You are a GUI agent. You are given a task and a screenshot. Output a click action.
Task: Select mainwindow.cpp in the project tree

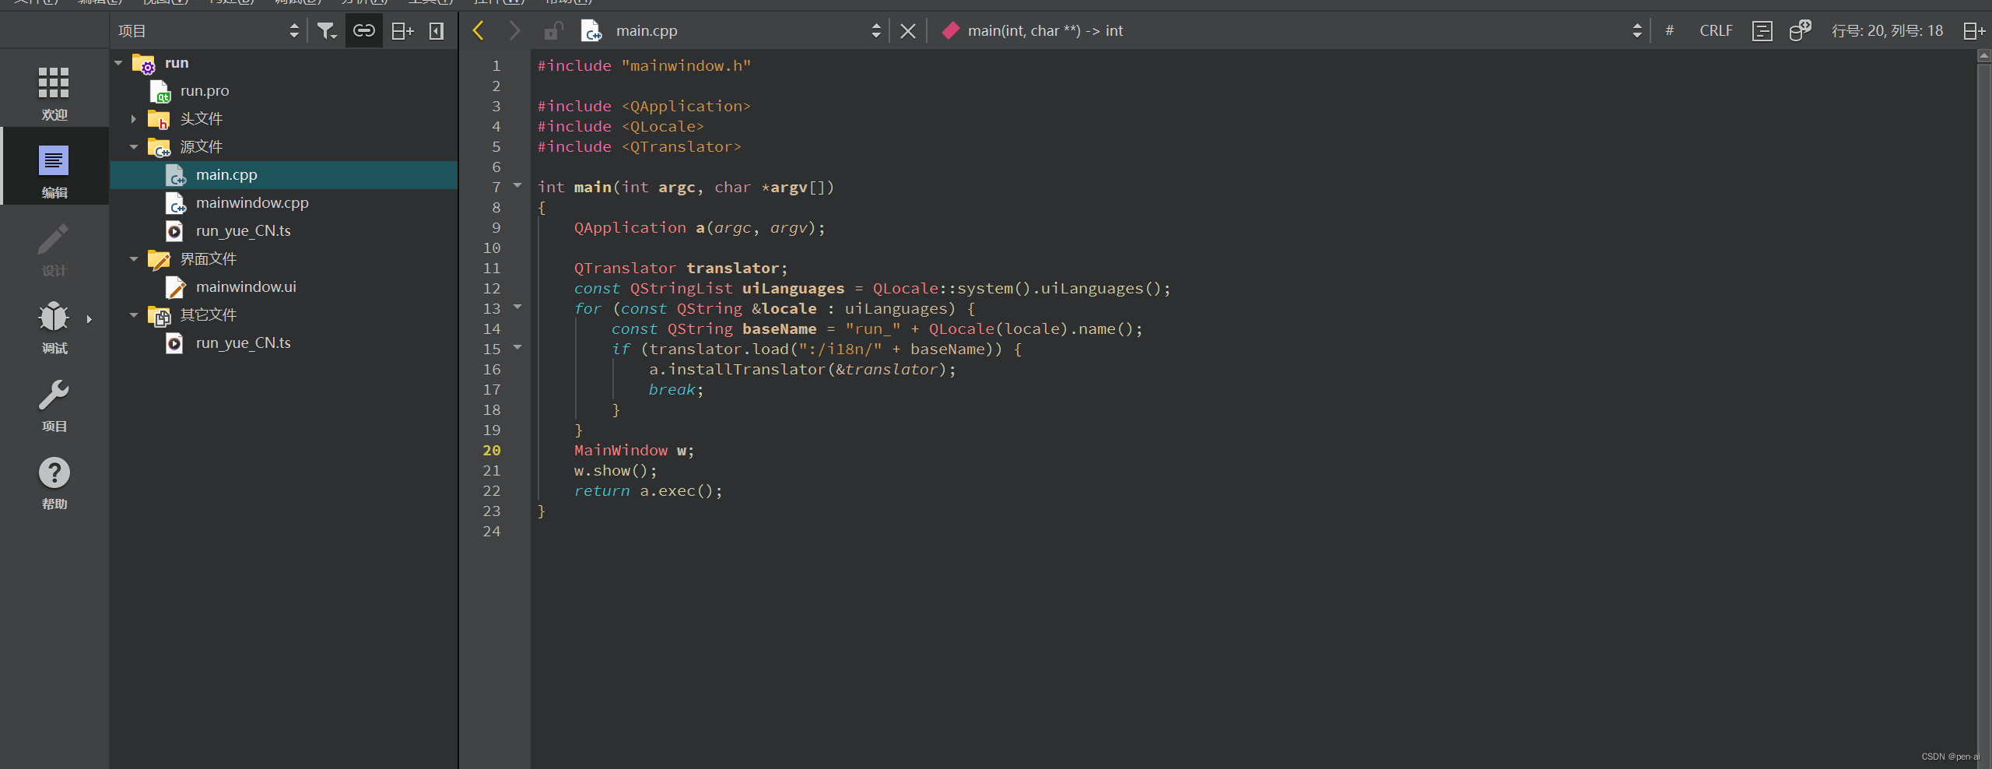252,203
